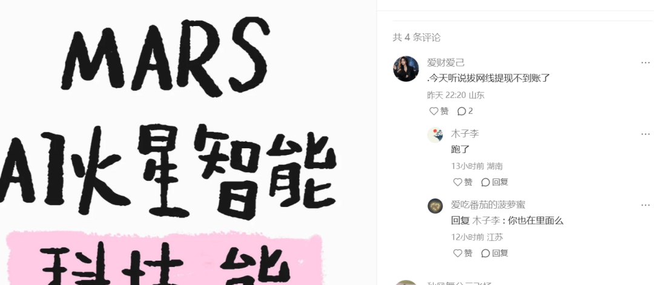Image resolution: width=654 pixels, height=285 pixels.
Task: Click the username 爱财爱己
Action: [446, 63]
